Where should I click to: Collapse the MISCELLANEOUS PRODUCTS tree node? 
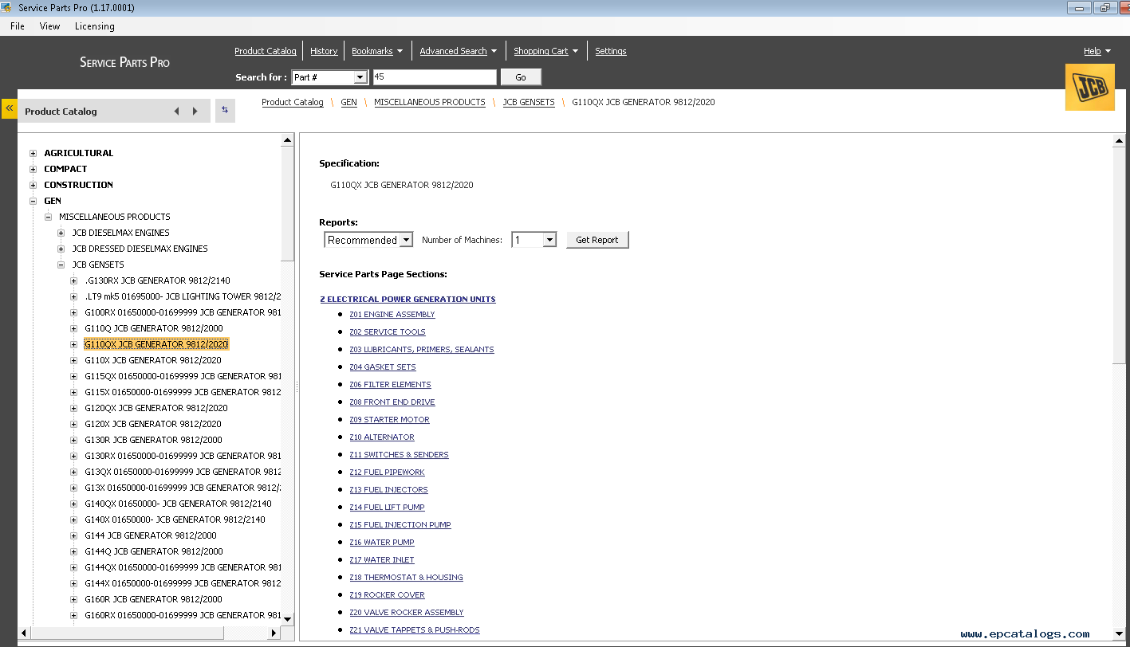click(48, 217)
